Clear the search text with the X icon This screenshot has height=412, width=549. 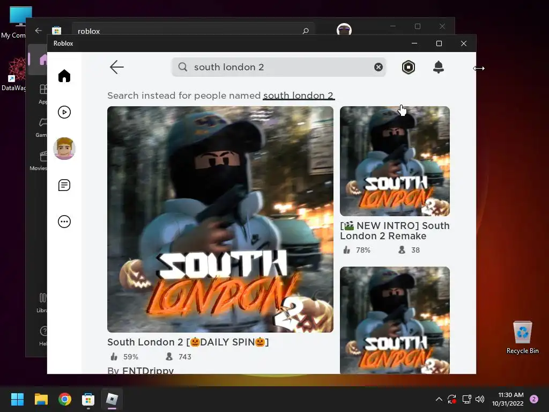coord(378,67)
